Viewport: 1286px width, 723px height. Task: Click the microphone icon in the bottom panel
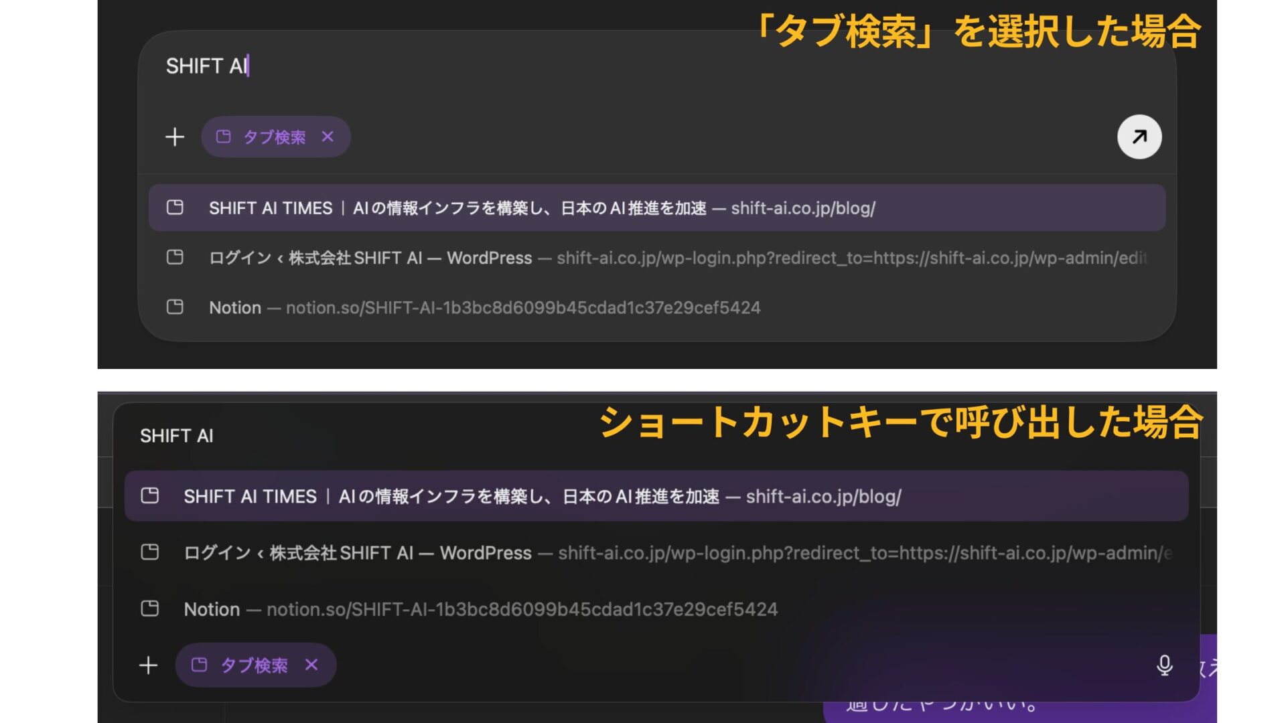pos(1165,665)
